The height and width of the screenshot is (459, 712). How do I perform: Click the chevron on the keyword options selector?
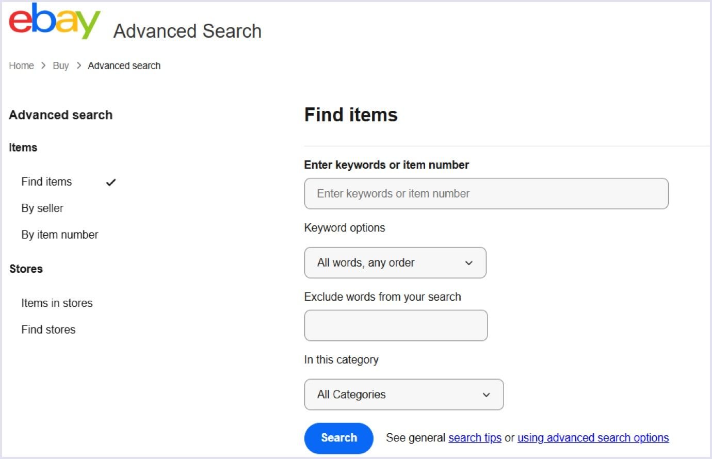(468, 263)
